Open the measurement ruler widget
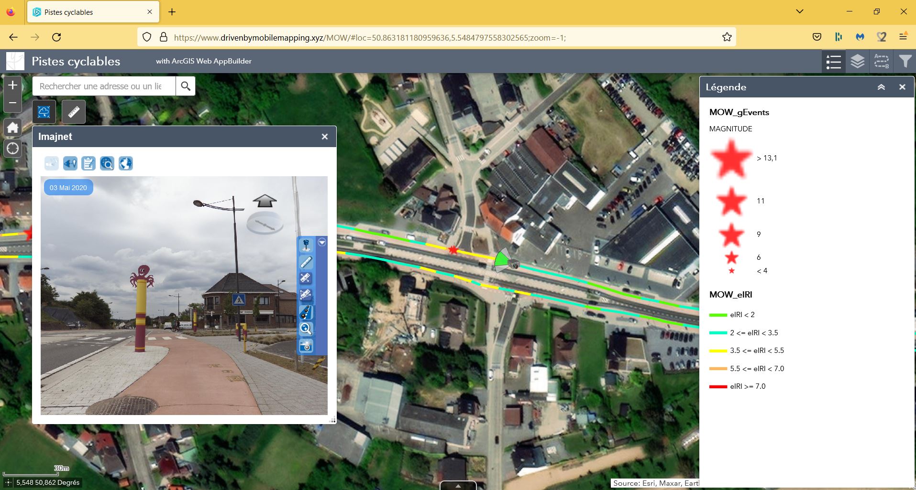Image resolution: width=916 pixels, height=490 pixels. [x=74, y=112]
